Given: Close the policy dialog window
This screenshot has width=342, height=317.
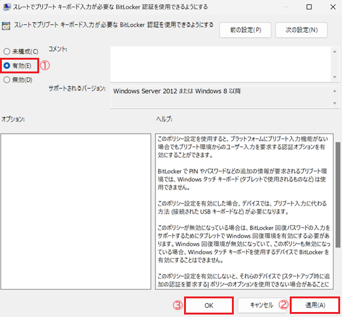Looking at the screenshot, I should click(x=333, y=7).
